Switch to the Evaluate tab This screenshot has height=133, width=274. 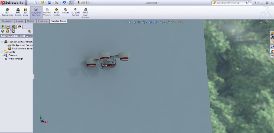43,21
